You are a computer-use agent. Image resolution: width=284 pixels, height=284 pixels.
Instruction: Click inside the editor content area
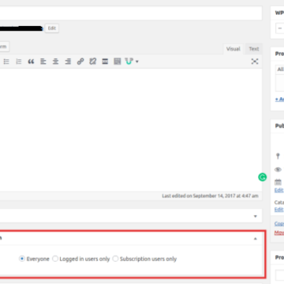pos(131,130)
